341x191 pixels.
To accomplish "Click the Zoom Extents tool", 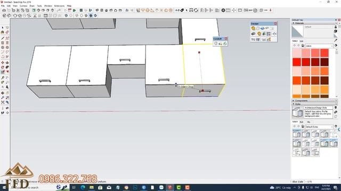I will click(3, 102).
